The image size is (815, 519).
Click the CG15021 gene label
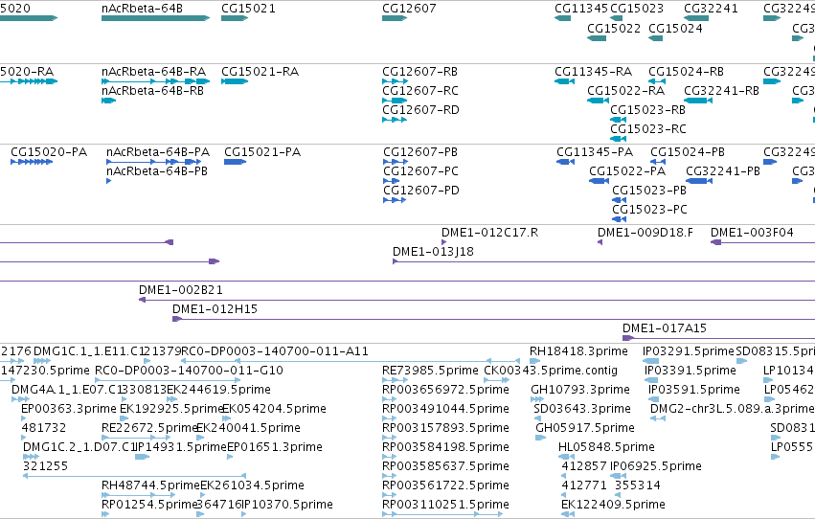tap(248, 9)
